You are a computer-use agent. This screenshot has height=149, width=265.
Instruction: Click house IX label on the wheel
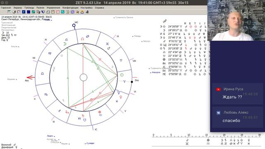[x=118, y=36]
